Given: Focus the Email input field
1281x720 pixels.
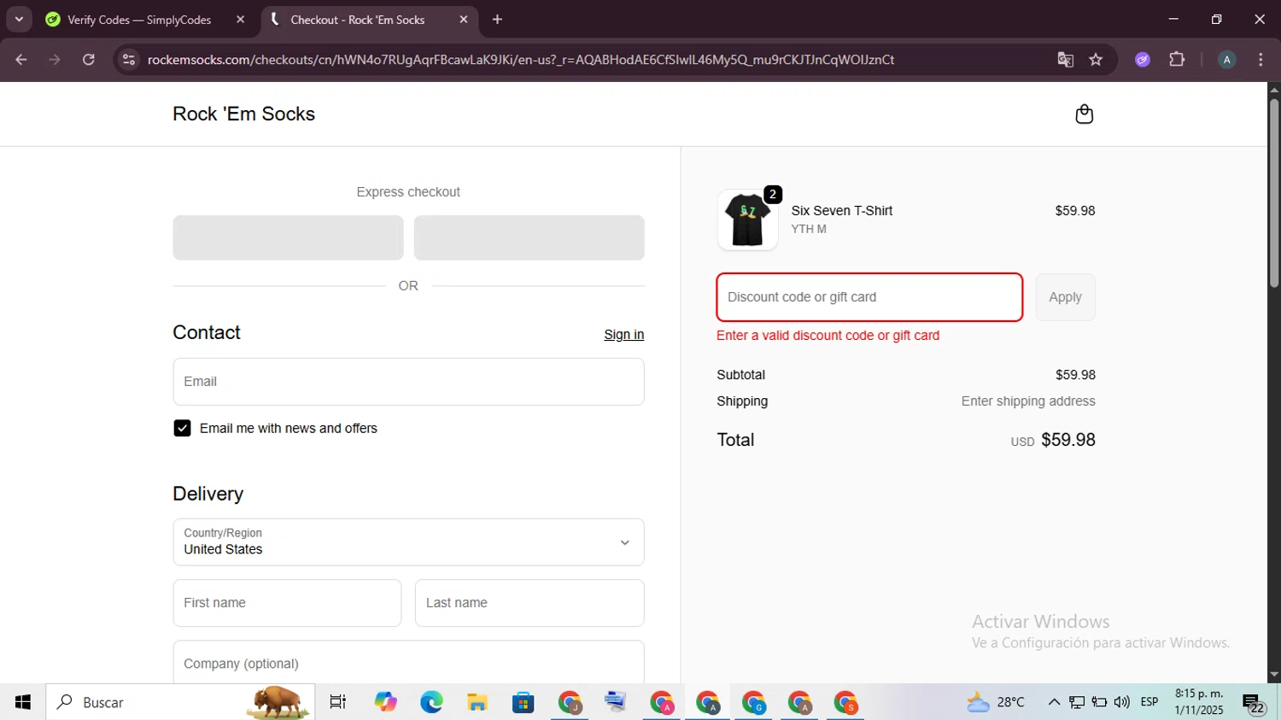Looking at the screenshot, I should pos(408,382).
